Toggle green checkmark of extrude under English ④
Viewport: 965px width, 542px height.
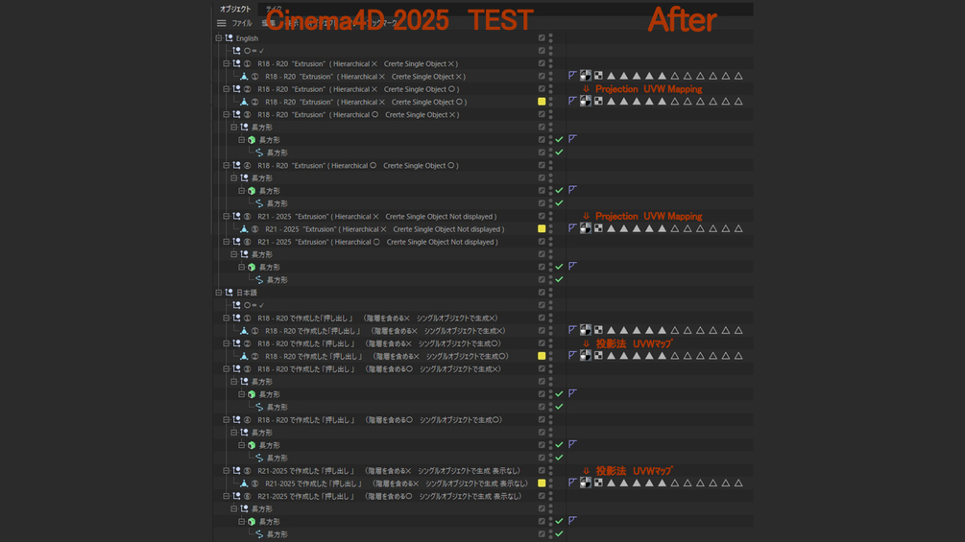click(560, 191)
